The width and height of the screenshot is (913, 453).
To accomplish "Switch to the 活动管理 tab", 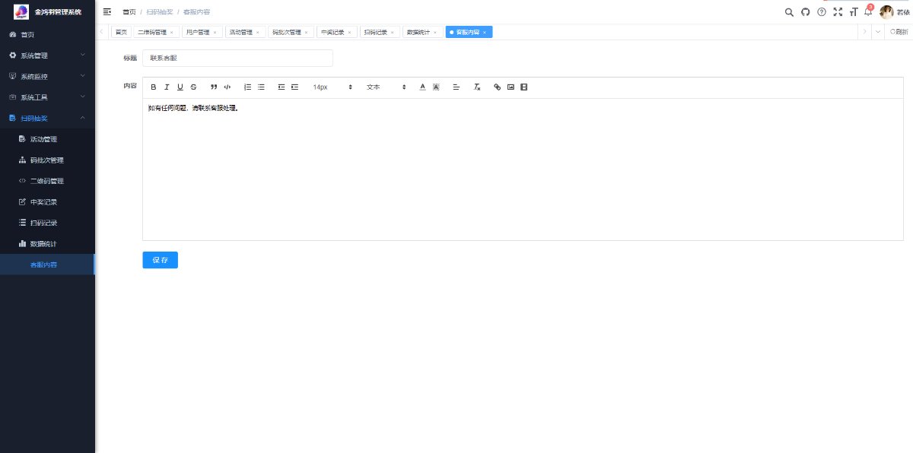I will click(243, 32).
